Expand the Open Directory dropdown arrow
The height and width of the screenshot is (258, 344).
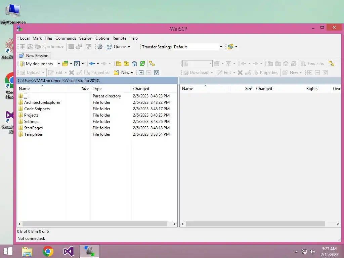(71, 63)
